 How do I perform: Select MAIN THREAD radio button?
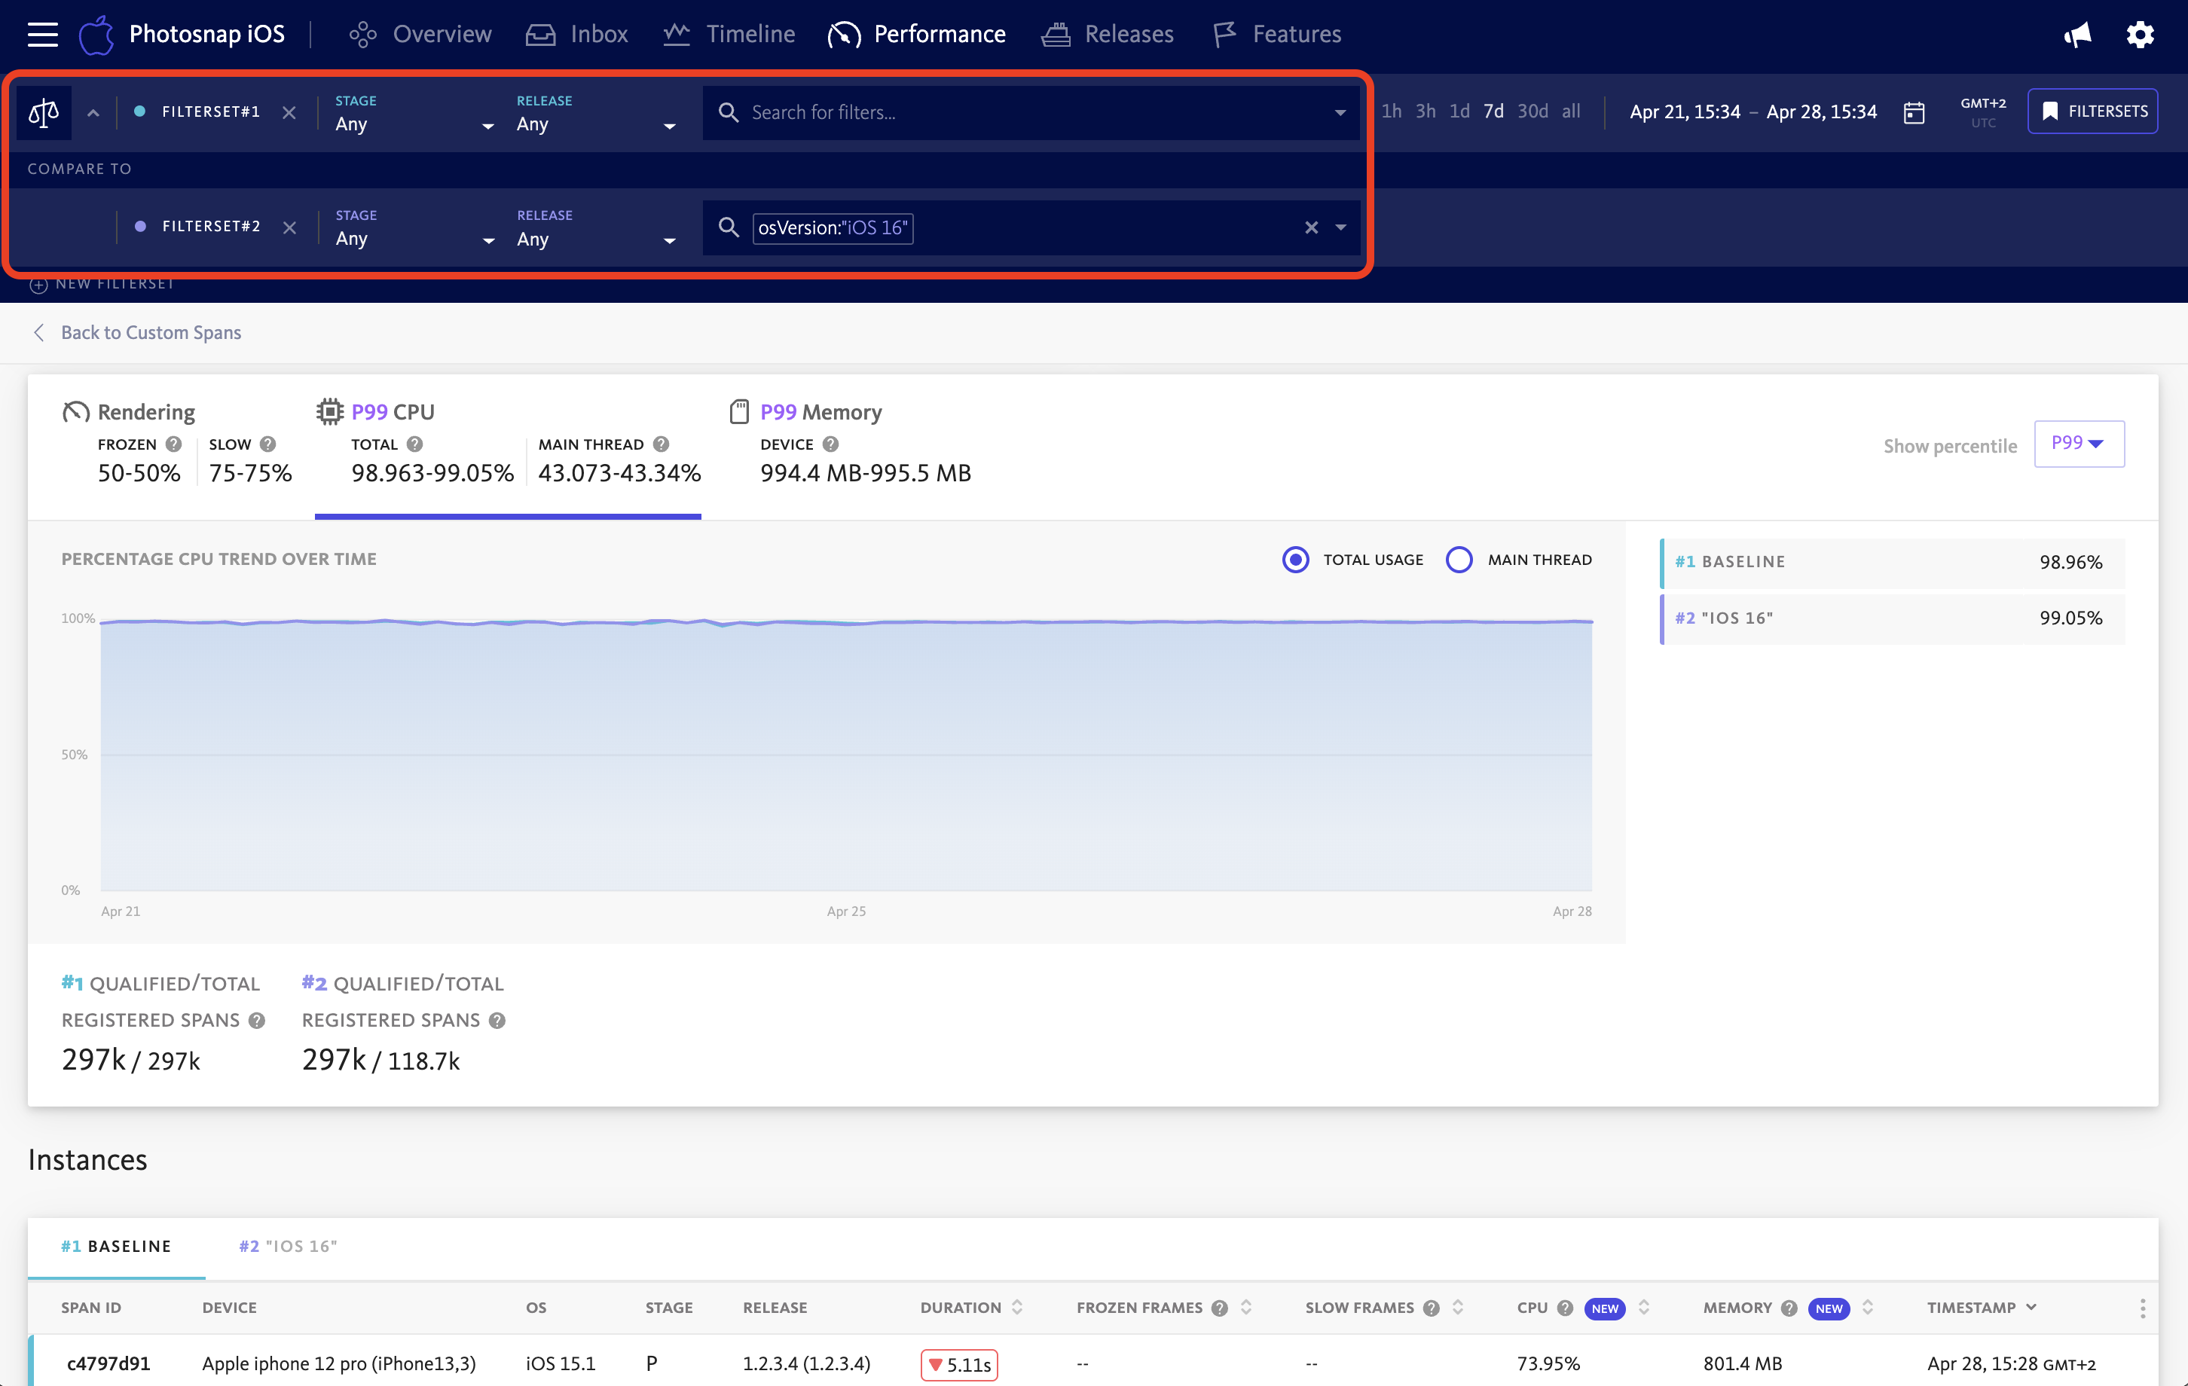[1459, 560]
